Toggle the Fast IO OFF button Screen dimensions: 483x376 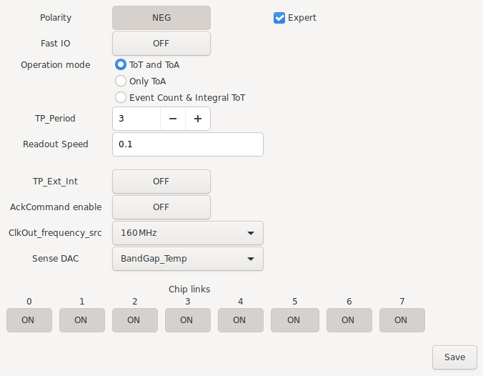(x=161, y=44)
